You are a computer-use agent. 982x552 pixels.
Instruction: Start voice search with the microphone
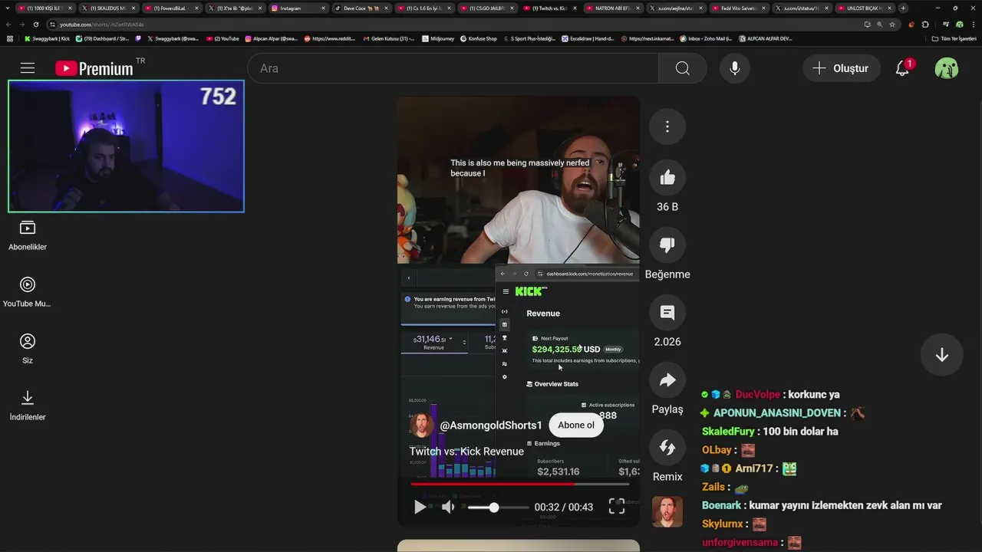point(734,68)
